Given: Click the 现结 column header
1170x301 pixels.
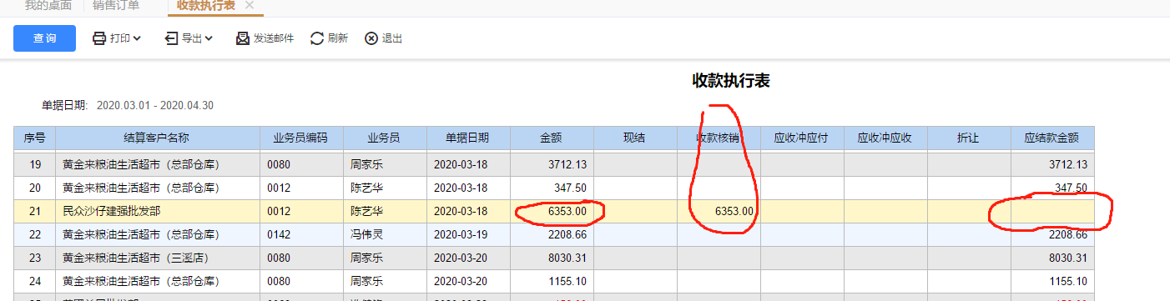Looking at the screenshot, I should (x=635, y=138).
